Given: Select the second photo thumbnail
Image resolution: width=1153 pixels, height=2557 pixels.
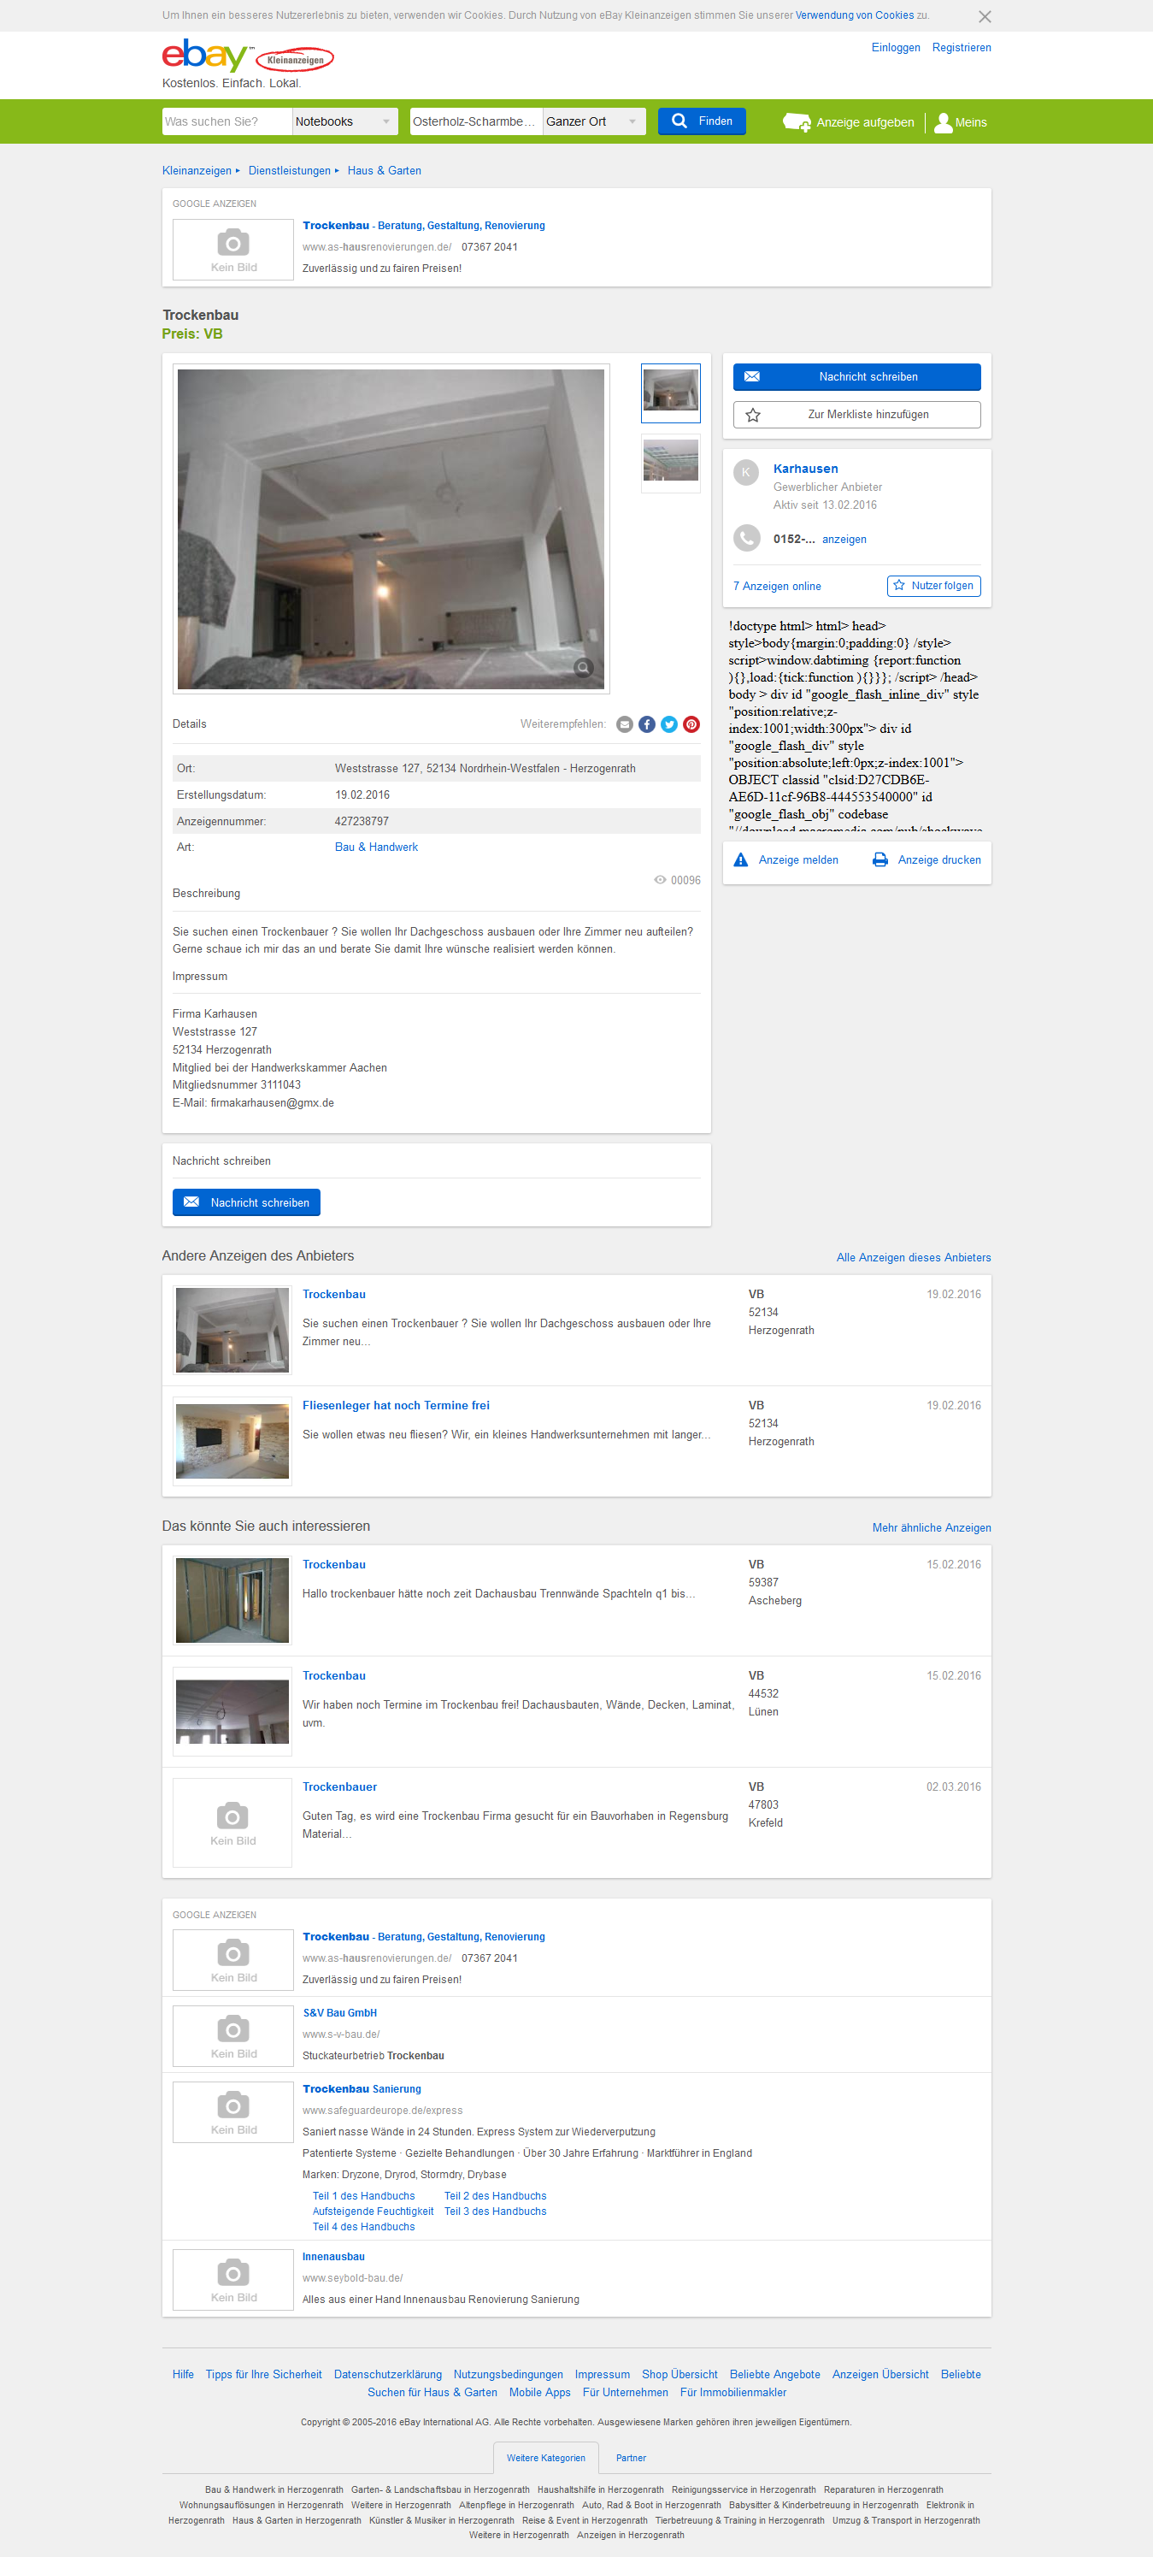Looking at the screenshot, I should (670, 462).
